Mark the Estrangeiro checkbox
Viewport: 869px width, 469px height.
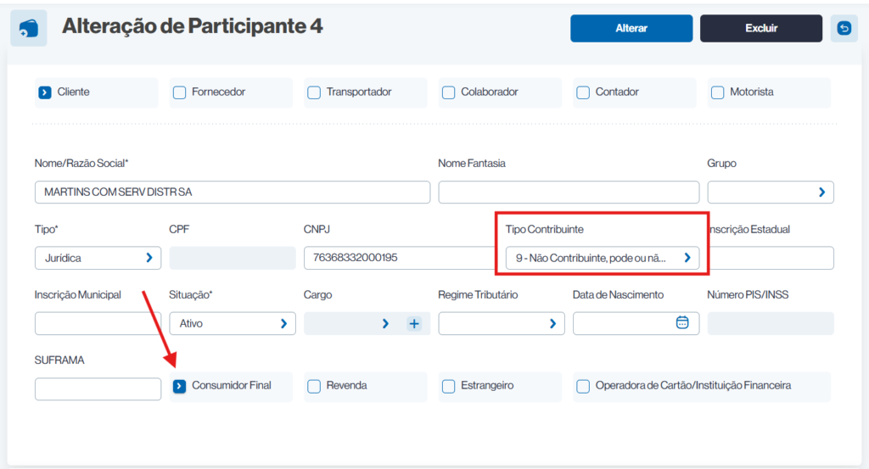coord(449,386)
